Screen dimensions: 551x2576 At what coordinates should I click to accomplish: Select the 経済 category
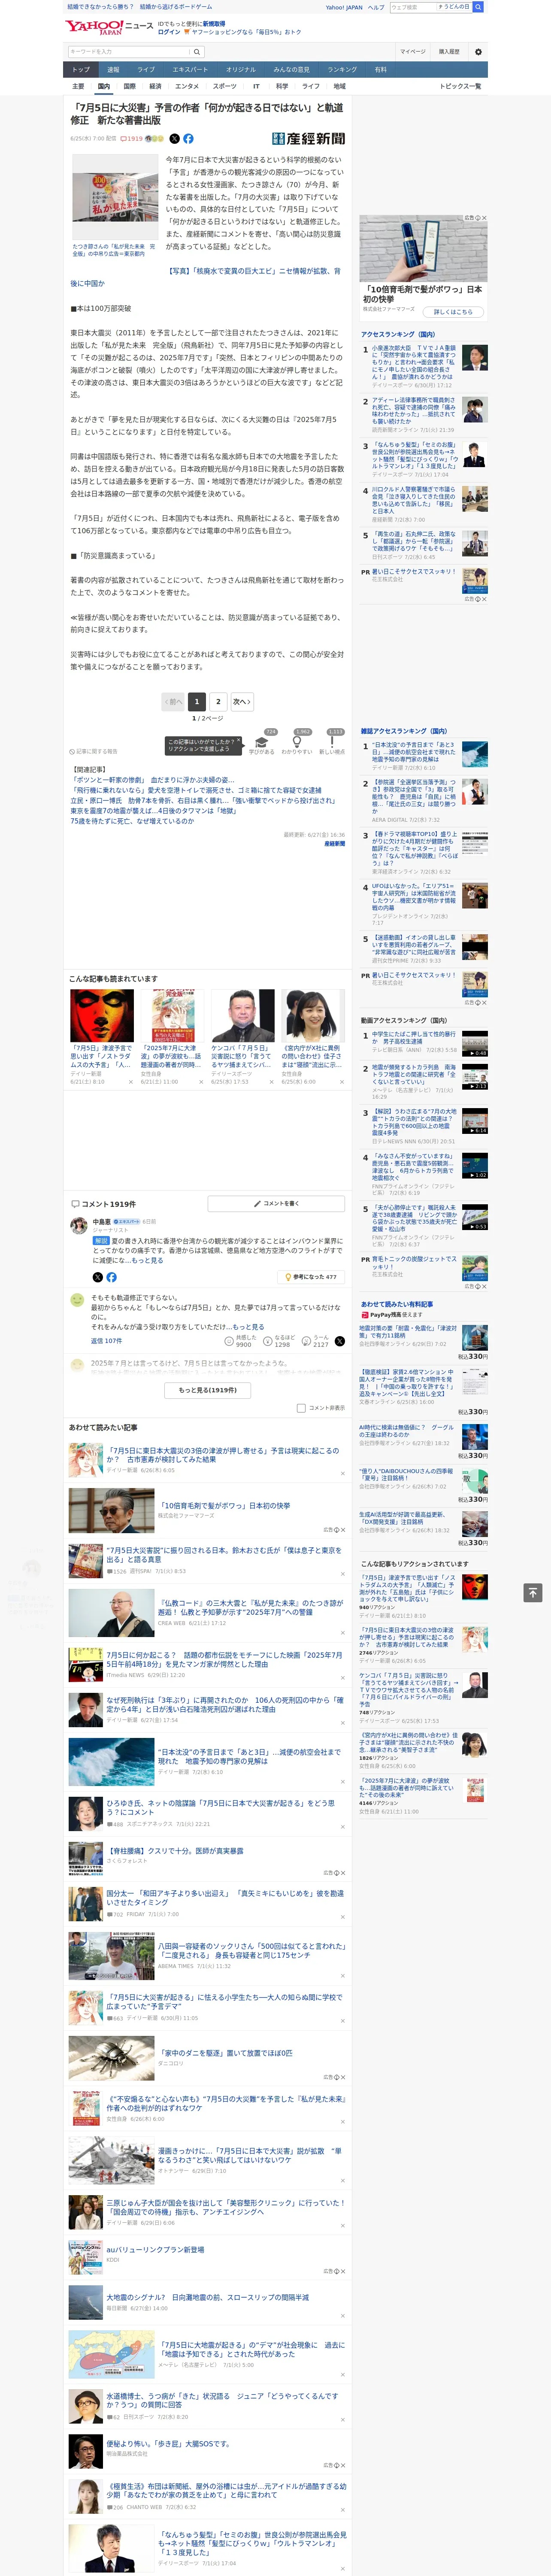click(155, 86)
